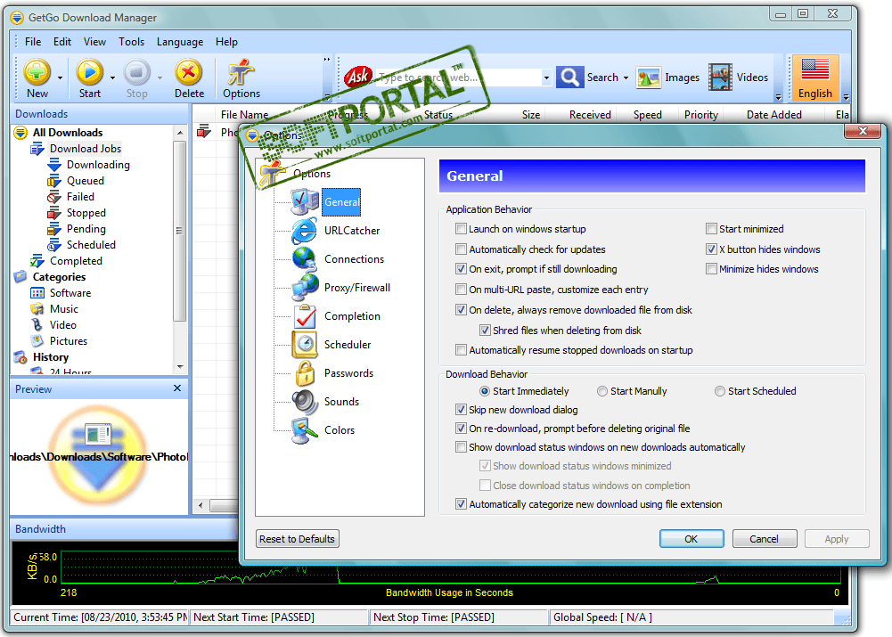Viewport: 892px width, 637px height.
Task: Click the Stop download toolbar icon
Action: pyautogui.click(x=136, y=72)
